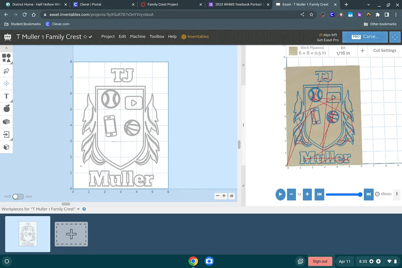Image resolution: width=402 pixels, height=268 pixels.
Task: Open Cut Settings panel
Action: [x=385, y=51]
